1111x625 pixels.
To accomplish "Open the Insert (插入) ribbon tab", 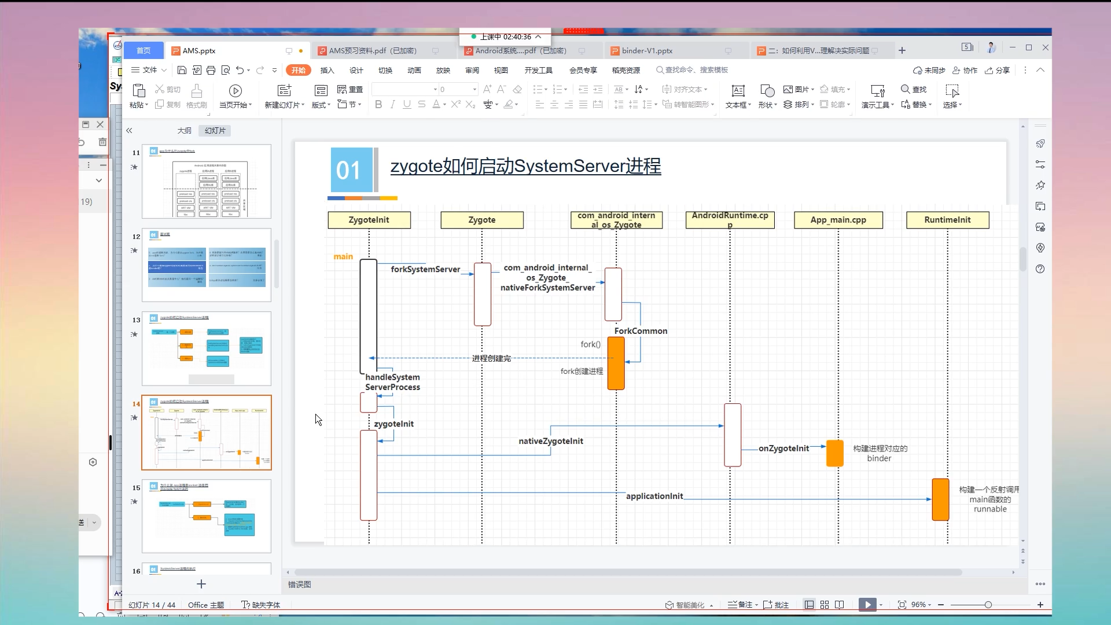I will pos(327,70).
